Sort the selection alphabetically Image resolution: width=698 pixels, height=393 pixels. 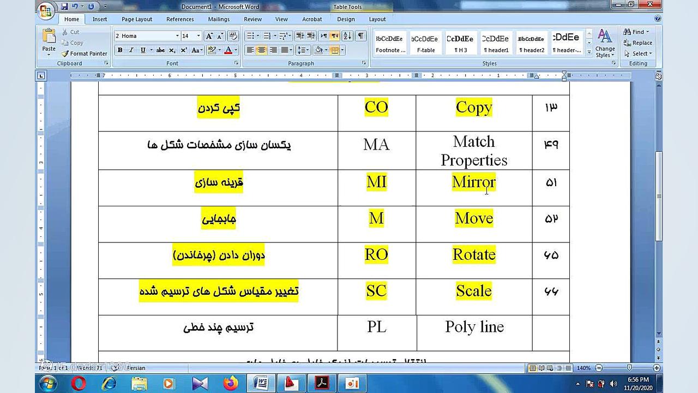click(x=348, y=36)
